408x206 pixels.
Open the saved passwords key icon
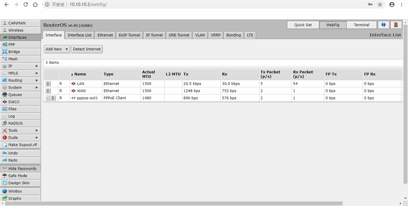tap(370, 4)
